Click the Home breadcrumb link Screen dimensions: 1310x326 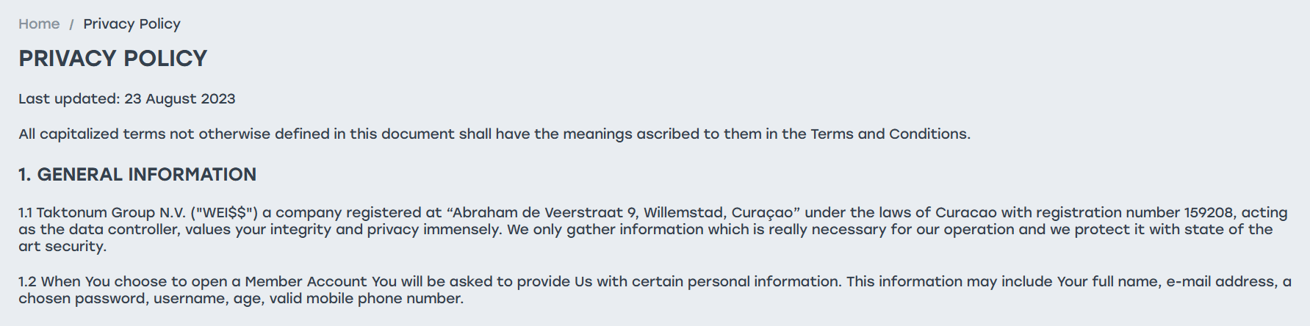[39, 24]
